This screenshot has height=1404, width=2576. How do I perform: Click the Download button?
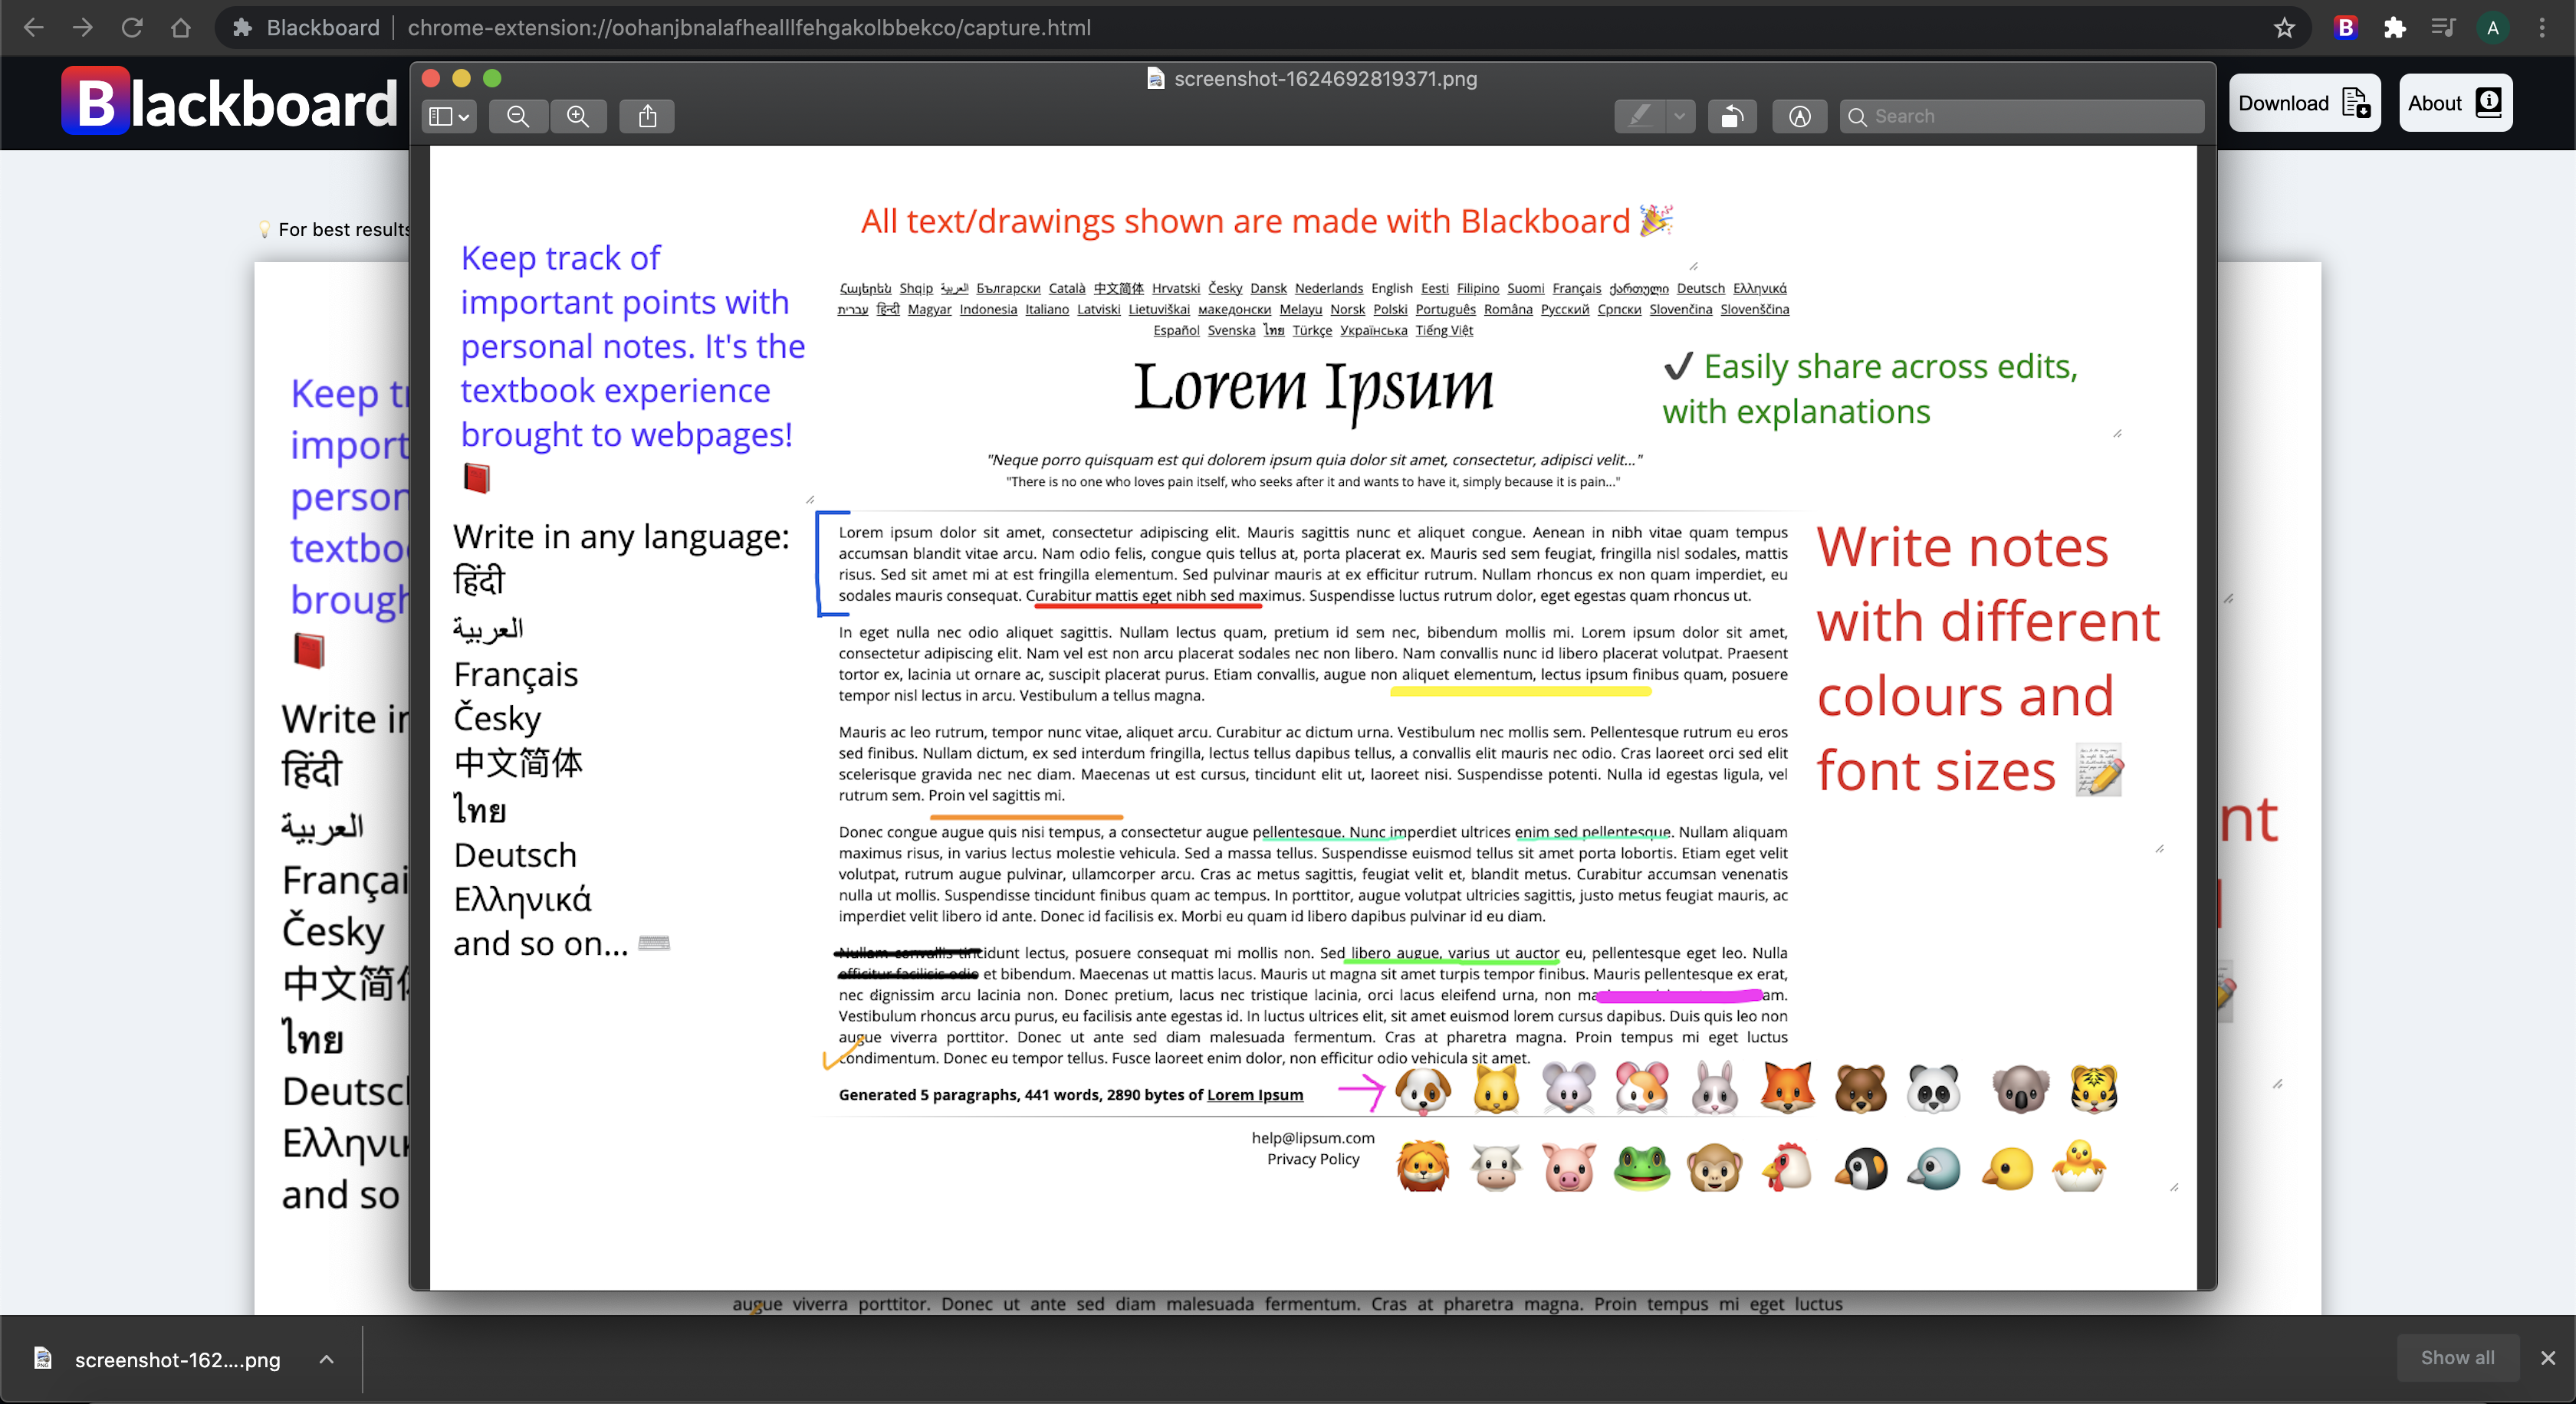(x=2303, y=103)
